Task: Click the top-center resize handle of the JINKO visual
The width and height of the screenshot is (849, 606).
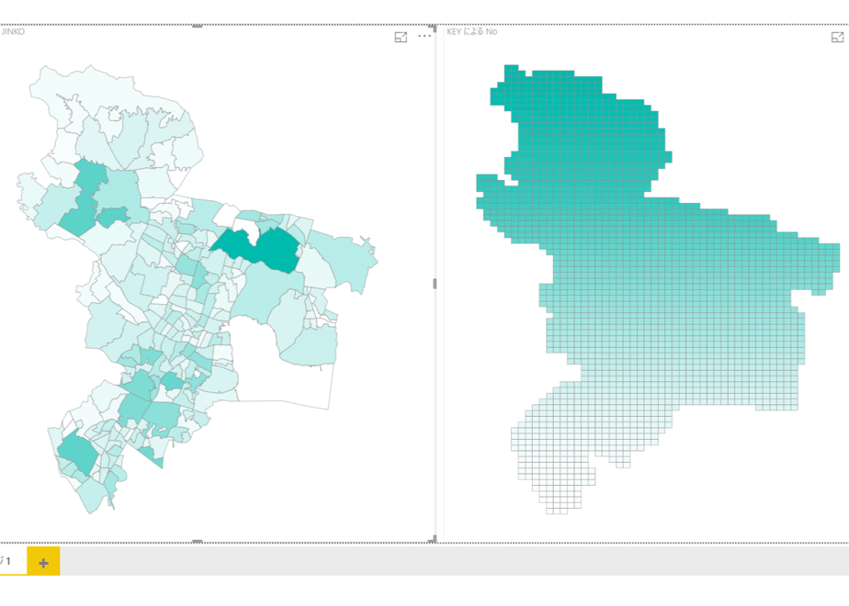Action: (x=197, y=26)
